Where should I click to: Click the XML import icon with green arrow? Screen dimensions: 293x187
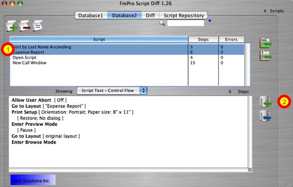(266, 43)
